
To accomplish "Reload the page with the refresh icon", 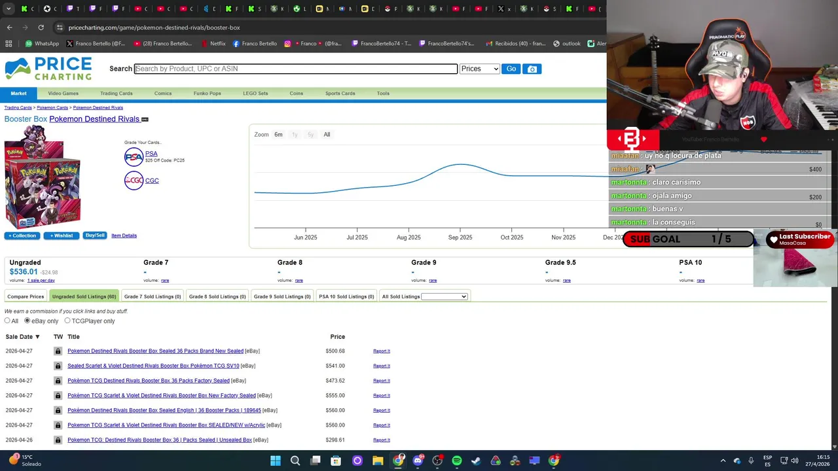I will click(41, 27).
